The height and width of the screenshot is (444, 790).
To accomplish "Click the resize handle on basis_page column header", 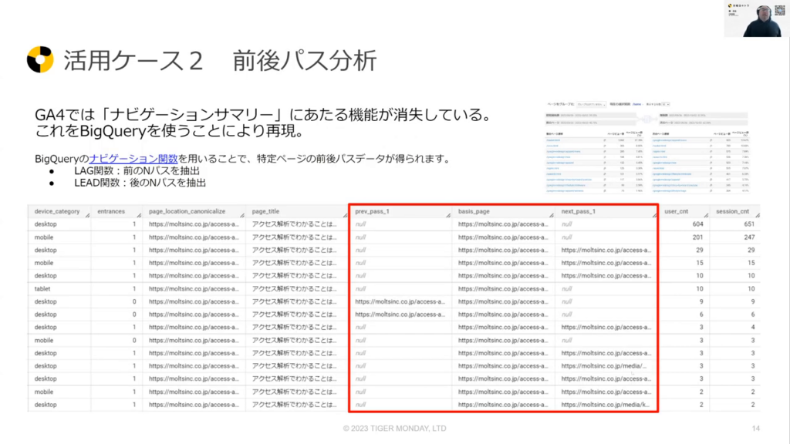I will [x=550, y=216].
